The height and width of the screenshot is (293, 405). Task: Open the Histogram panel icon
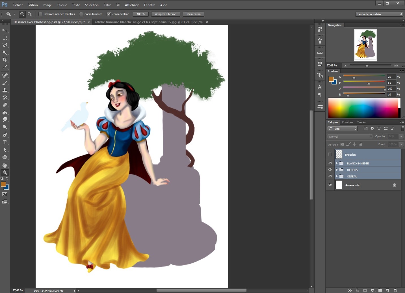click(320, 52)
